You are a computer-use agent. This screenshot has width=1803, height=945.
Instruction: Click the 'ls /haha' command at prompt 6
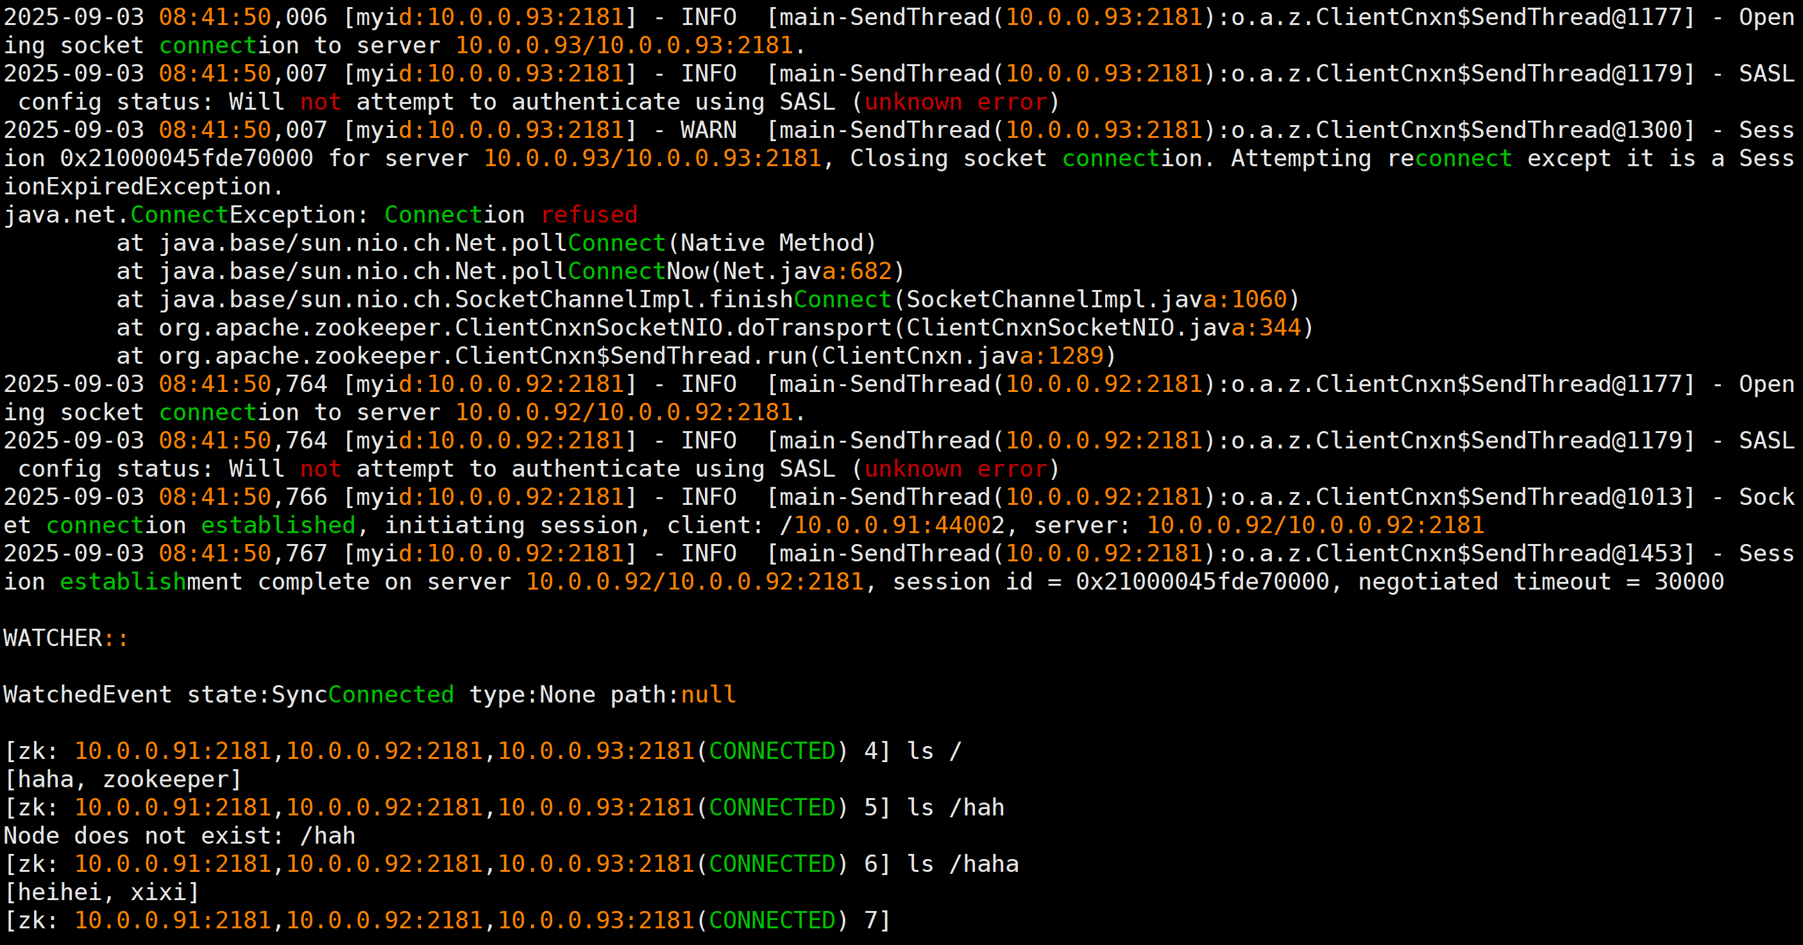[x=962, y=864]
